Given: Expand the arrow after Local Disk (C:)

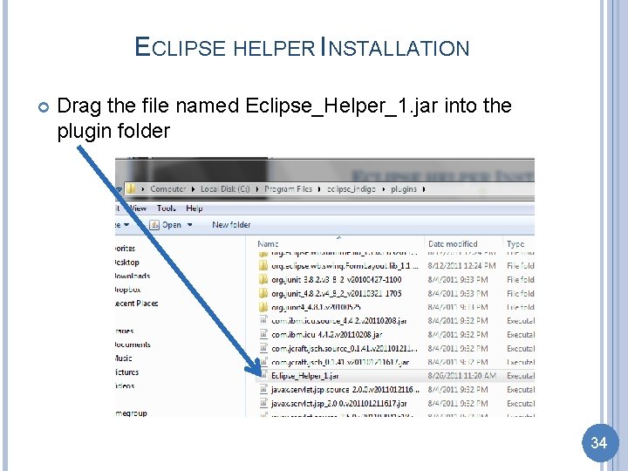Looking at the screenshot, I should 256,189.
